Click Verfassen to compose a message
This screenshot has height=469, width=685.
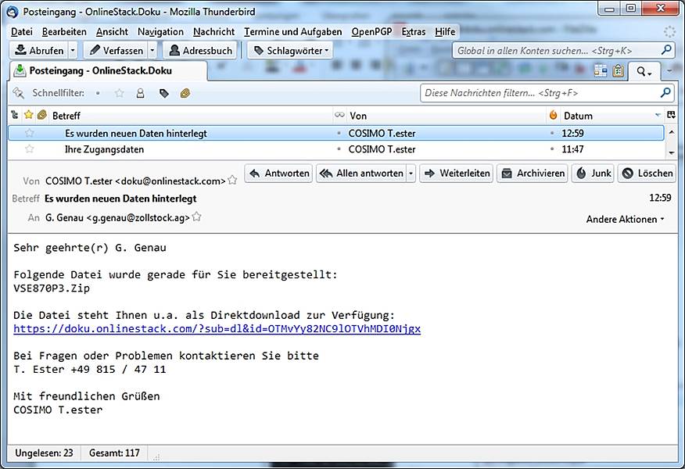pos(117,50)
